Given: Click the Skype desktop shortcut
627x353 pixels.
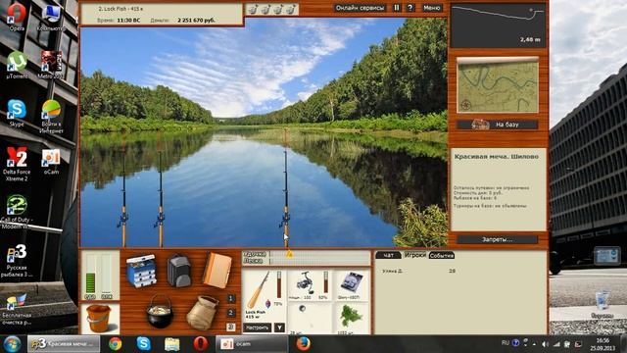Looking at the screenshot, I should (17, 113).
